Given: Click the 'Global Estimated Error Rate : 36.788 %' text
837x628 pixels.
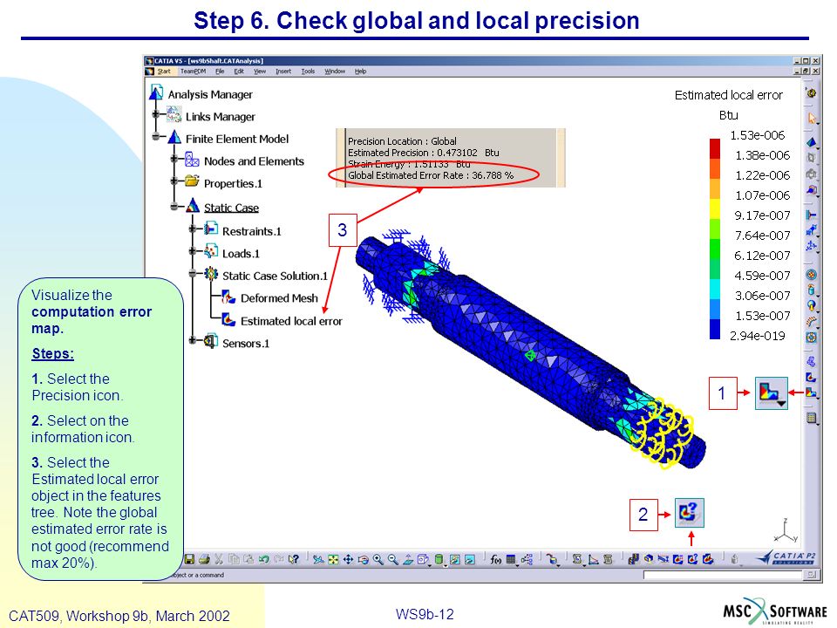Looking at the screenshot, I should [431, 175].
